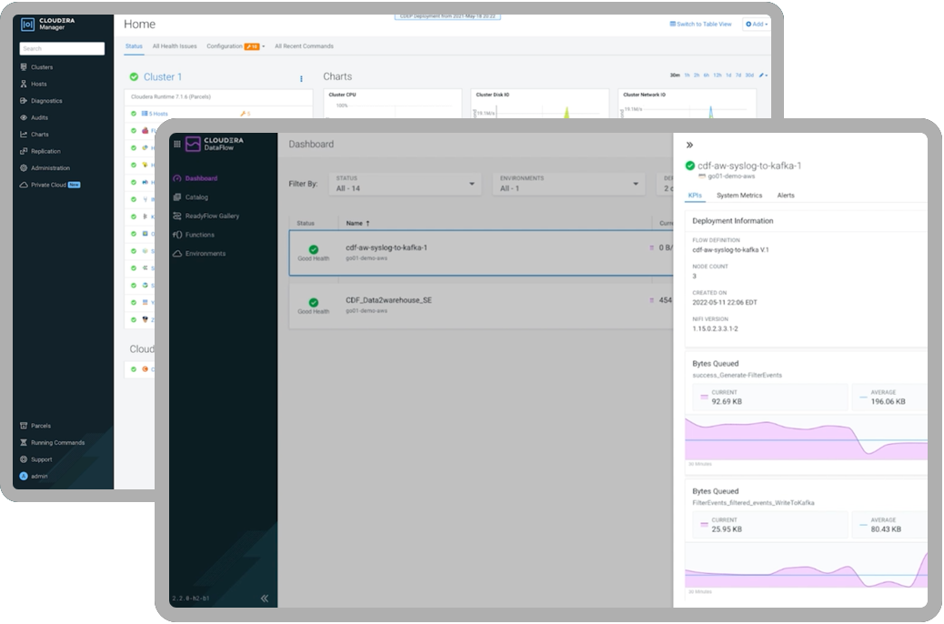Click the Cluster 1 green health icon
The height and width of the screenshot is (624, 944).
(x=134, y=77)
